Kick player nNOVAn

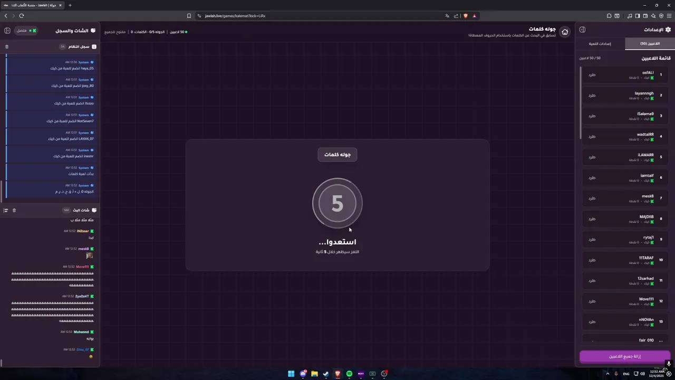point(592,322)
